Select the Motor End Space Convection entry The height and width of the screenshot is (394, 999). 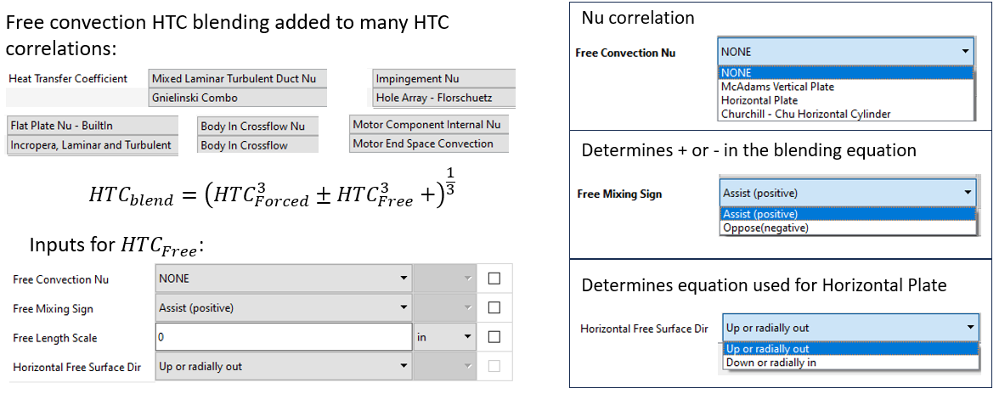click(428, 144)
